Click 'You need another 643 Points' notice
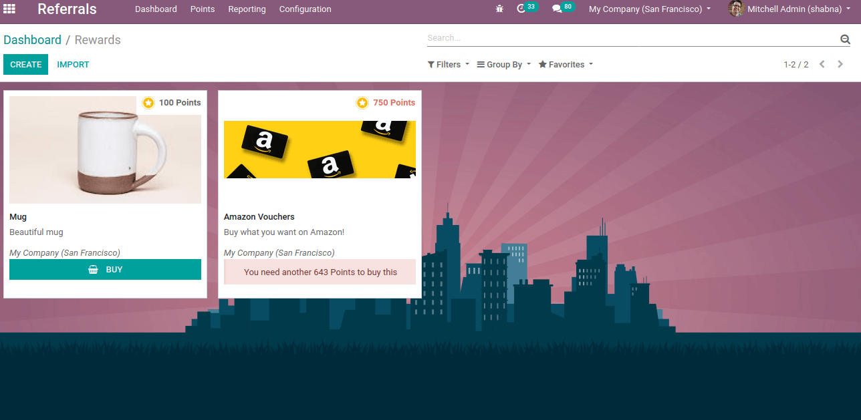The image size is (861, 420). tap(320, 272)
